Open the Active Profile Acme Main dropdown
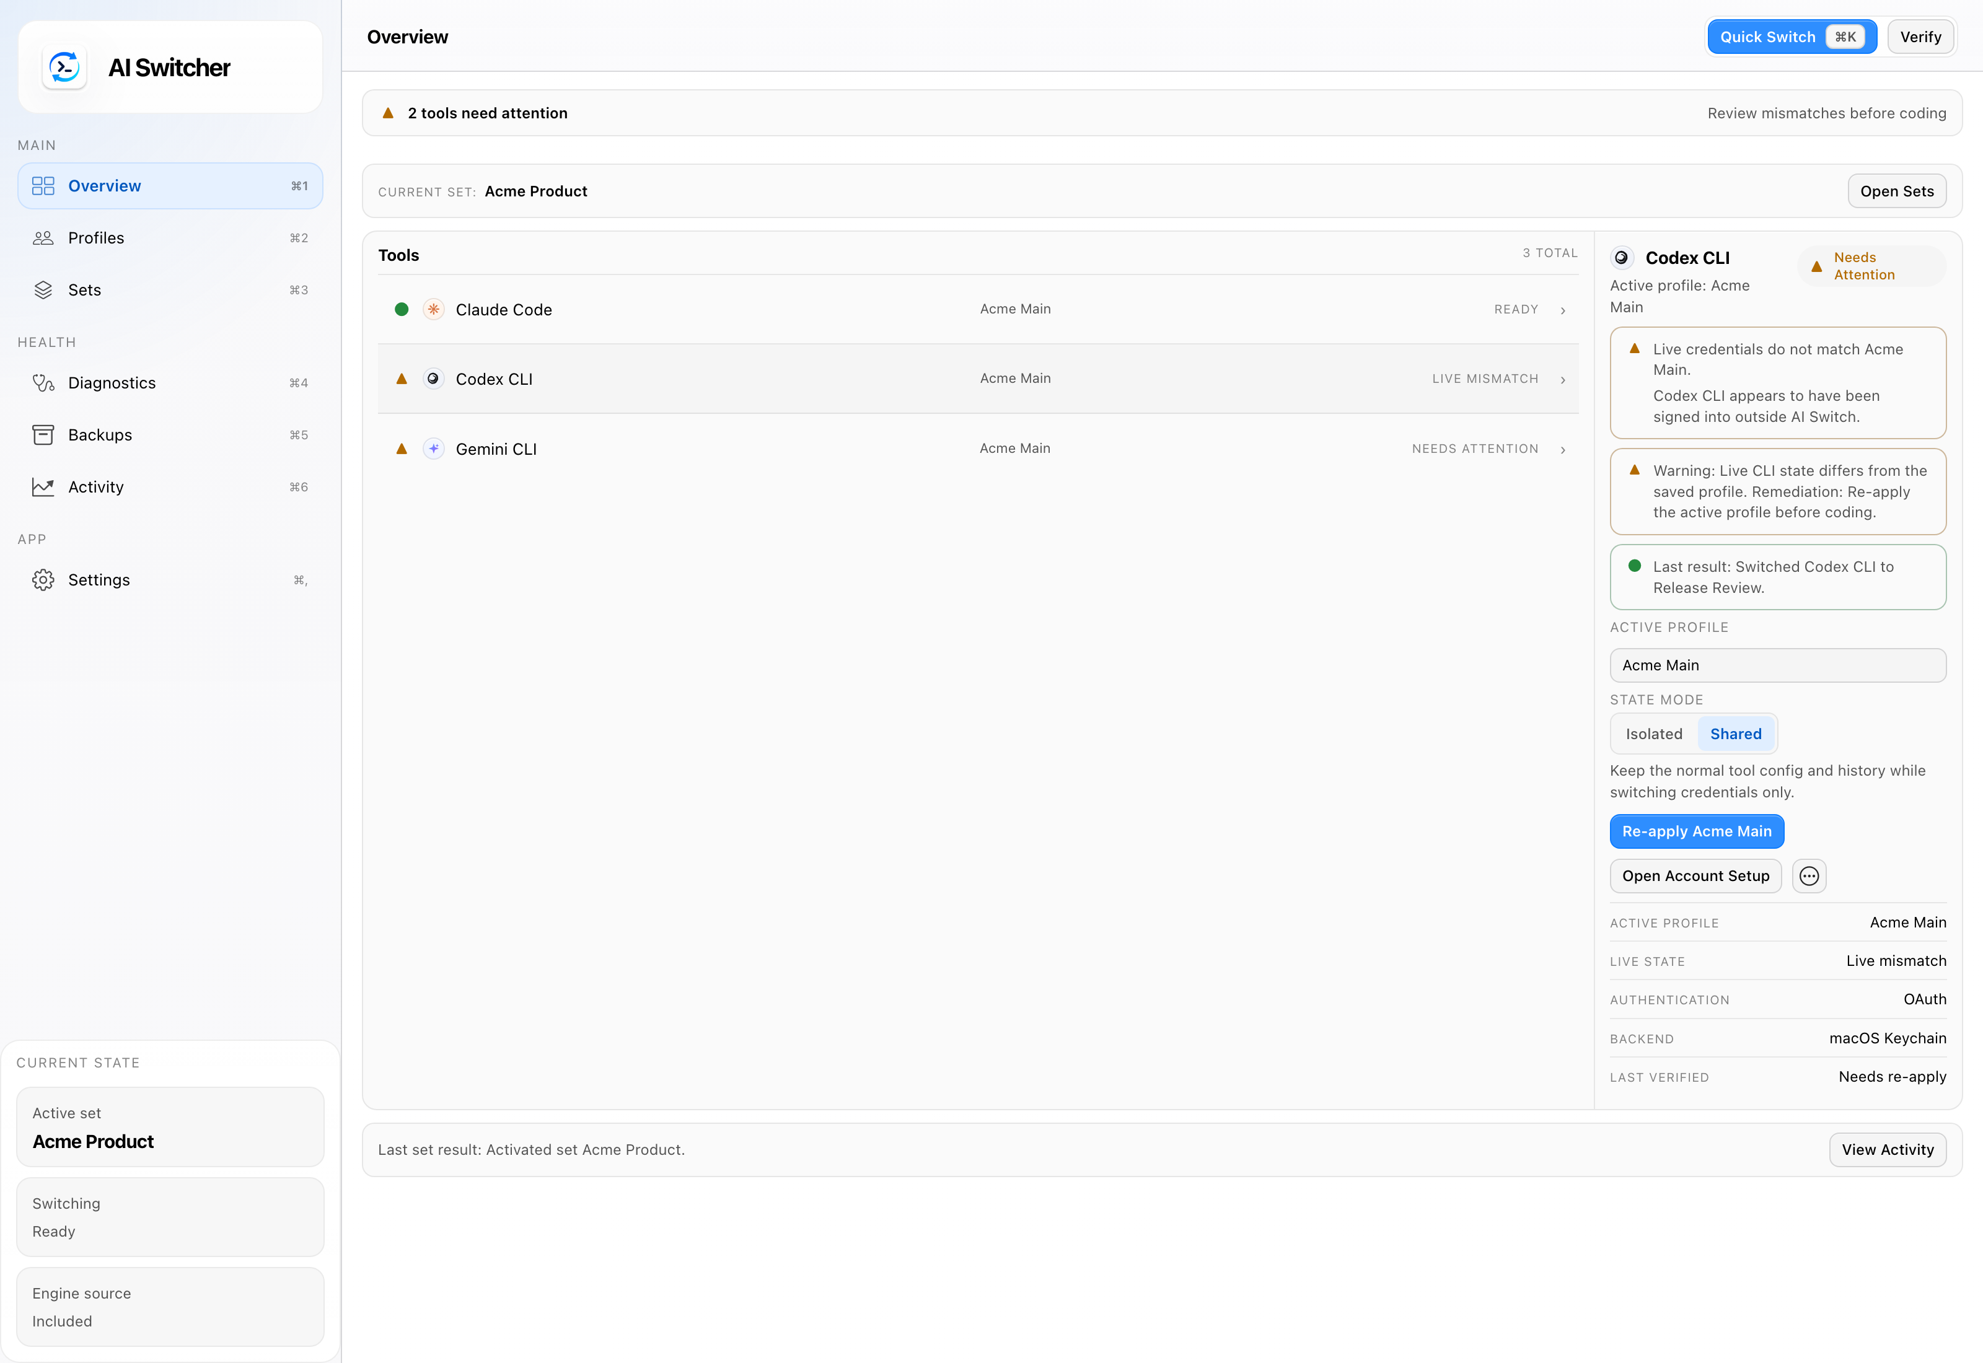 [x=1777, y=665]
